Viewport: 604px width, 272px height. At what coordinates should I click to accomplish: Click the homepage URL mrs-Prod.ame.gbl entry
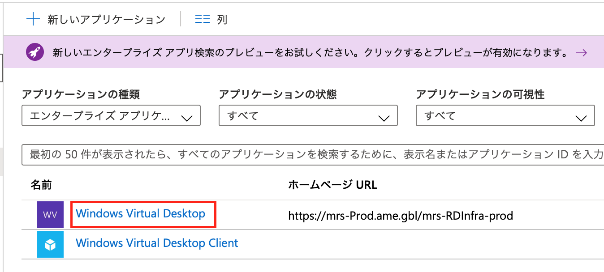401,215
